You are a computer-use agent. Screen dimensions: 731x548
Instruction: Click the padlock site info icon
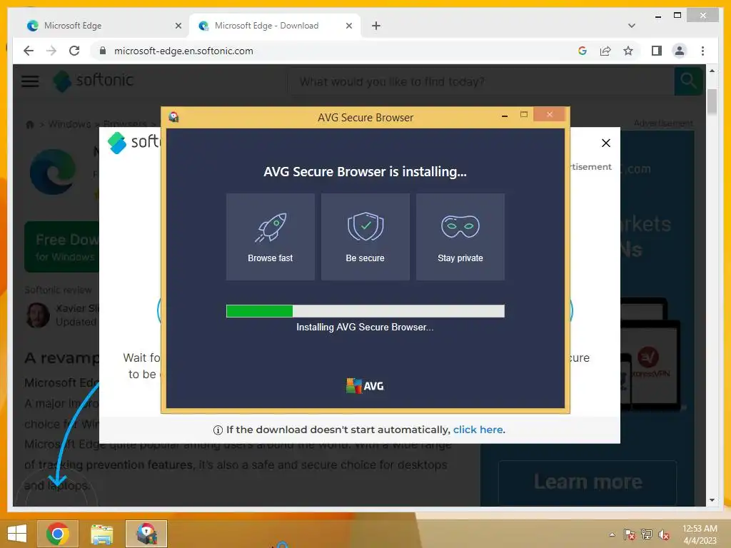(x=103, y=51)
